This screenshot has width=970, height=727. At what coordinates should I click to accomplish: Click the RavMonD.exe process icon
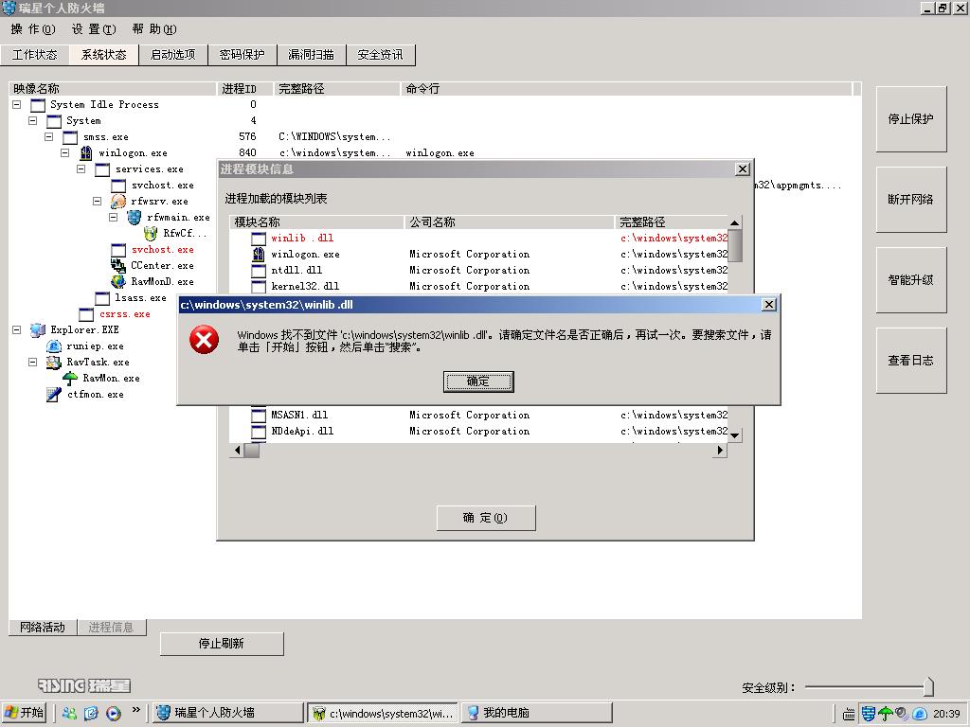(118, 281)
